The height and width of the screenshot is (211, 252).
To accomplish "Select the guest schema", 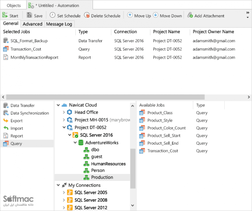I will click(x=97, y=157).
